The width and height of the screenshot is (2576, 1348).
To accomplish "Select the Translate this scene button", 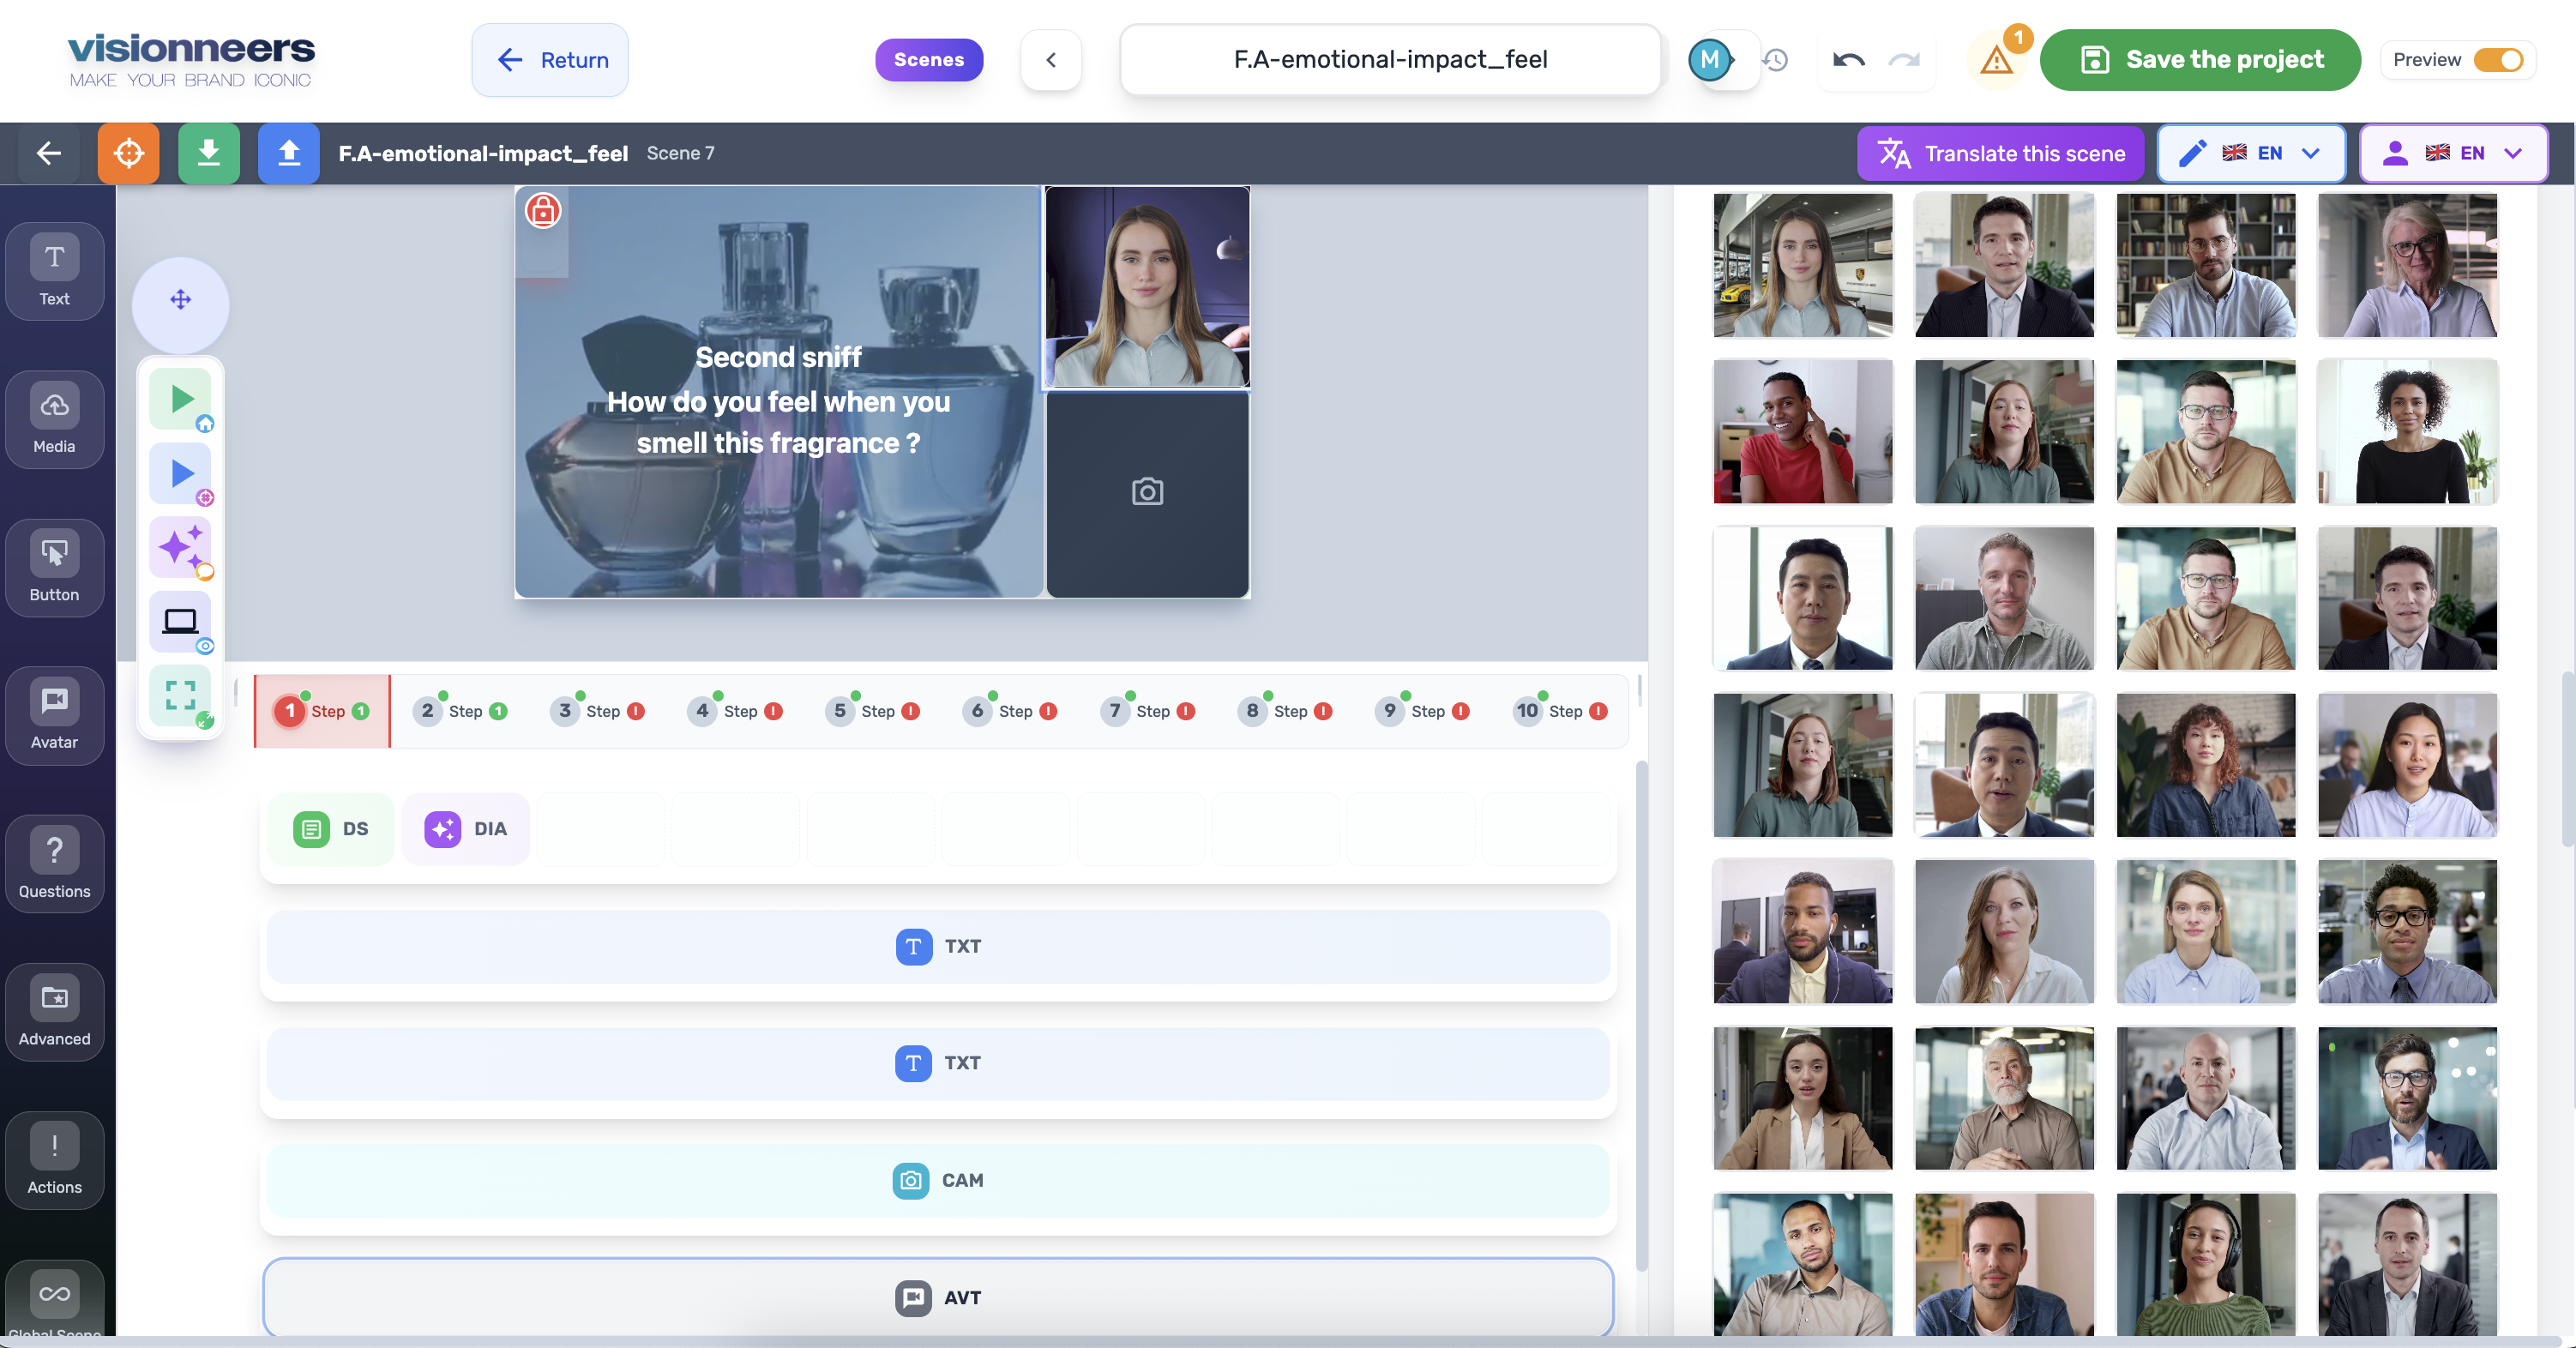I will [2000, 153].
